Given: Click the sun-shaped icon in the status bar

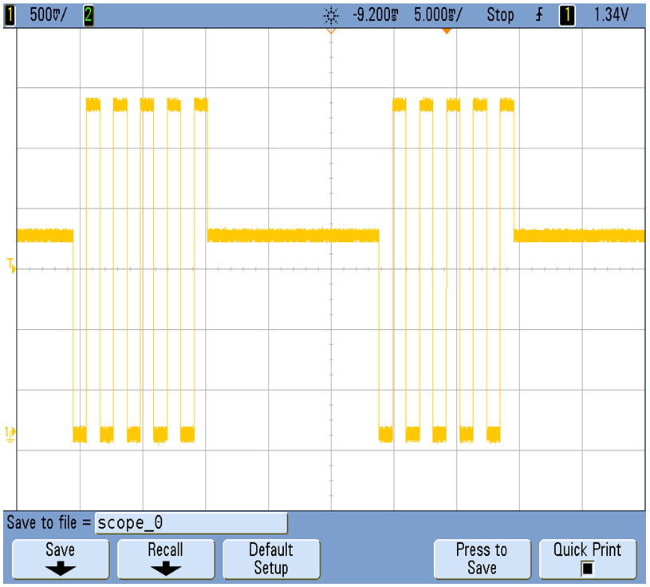Looking at the screenshot, I should pos(331,15).
